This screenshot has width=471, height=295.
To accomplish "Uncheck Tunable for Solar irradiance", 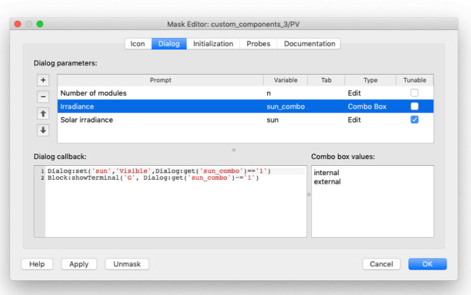I will click(x=414, y=120).
